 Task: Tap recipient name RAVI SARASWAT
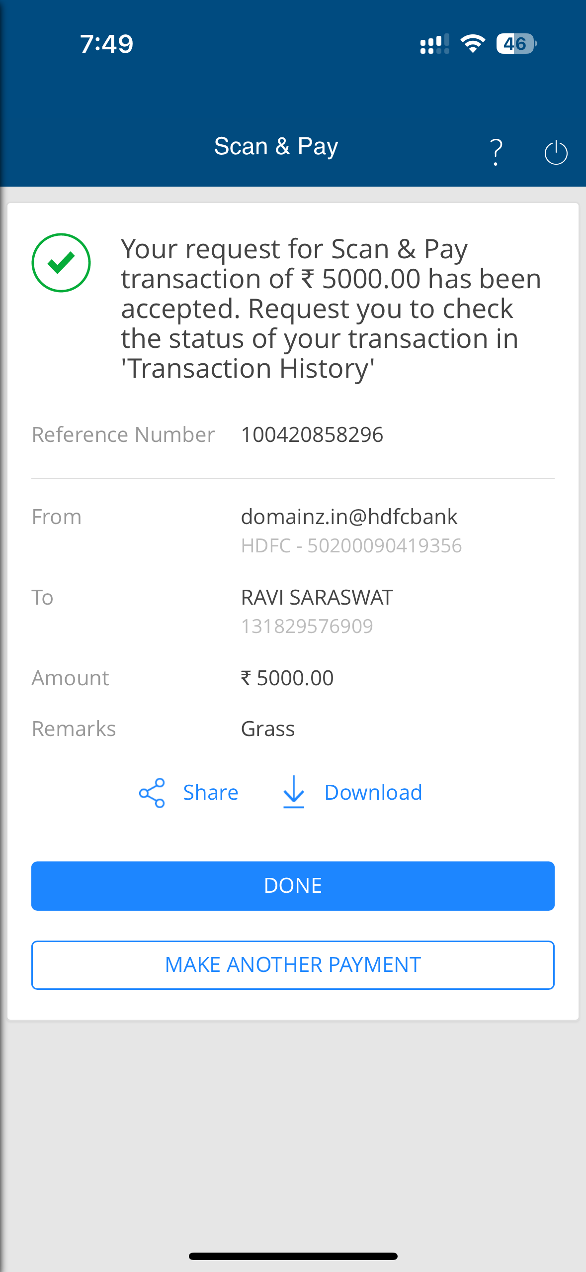[317, 598]
